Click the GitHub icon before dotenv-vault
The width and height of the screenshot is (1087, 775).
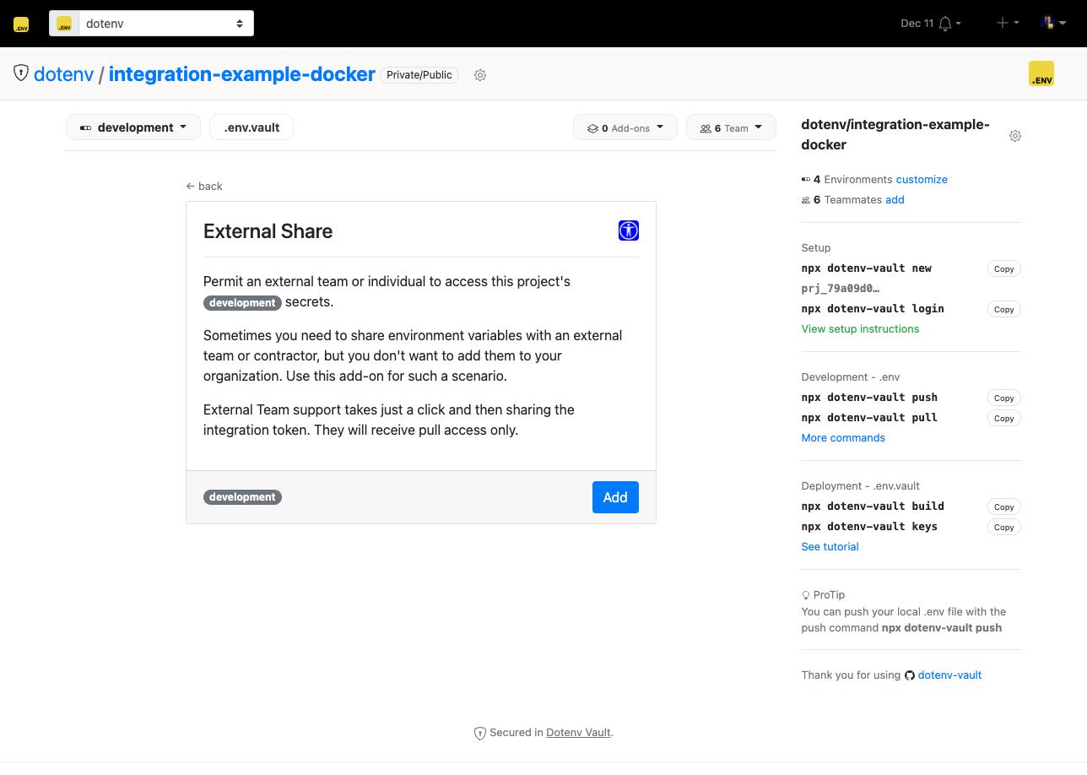click(x=910, y=675)
